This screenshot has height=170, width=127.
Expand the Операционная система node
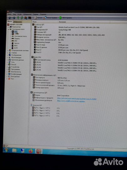pos(8,50)
